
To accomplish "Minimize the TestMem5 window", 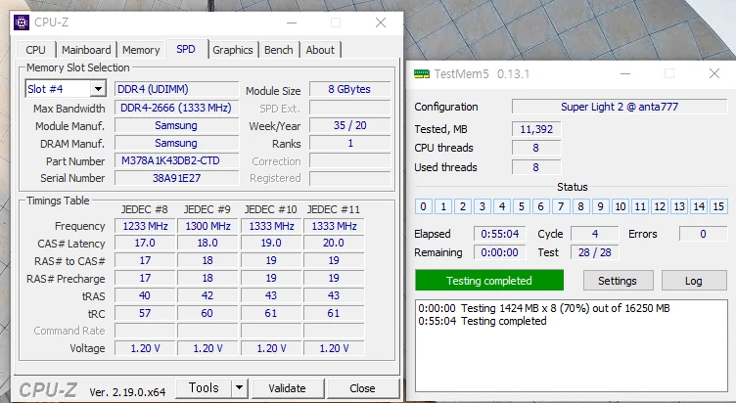I will tap(625, 73).
